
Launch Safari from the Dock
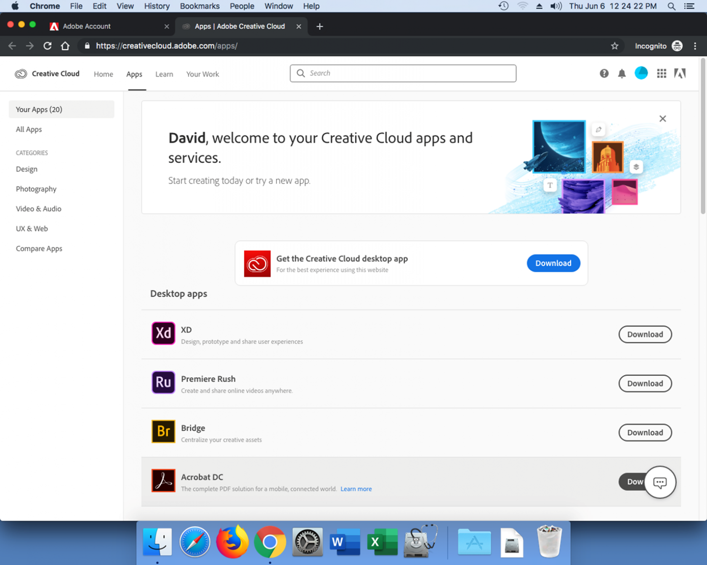[195, 542]
